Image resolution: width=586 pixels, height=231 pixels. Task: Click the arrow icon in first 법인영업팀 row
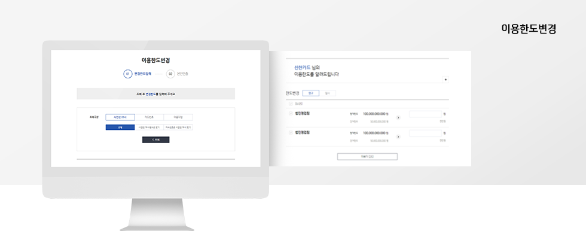coord(398,118)
